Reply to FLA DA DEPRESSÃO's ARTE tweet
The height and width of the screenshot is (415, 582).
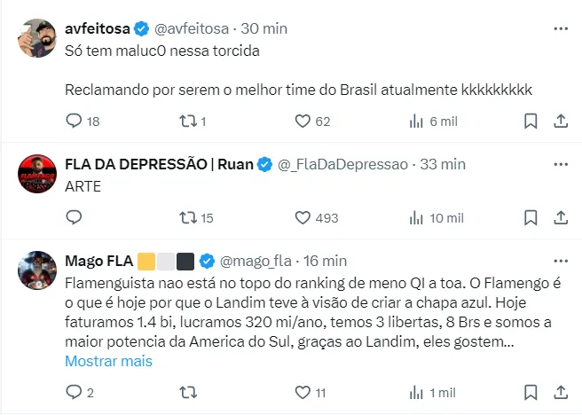click(x=75, y=217)
